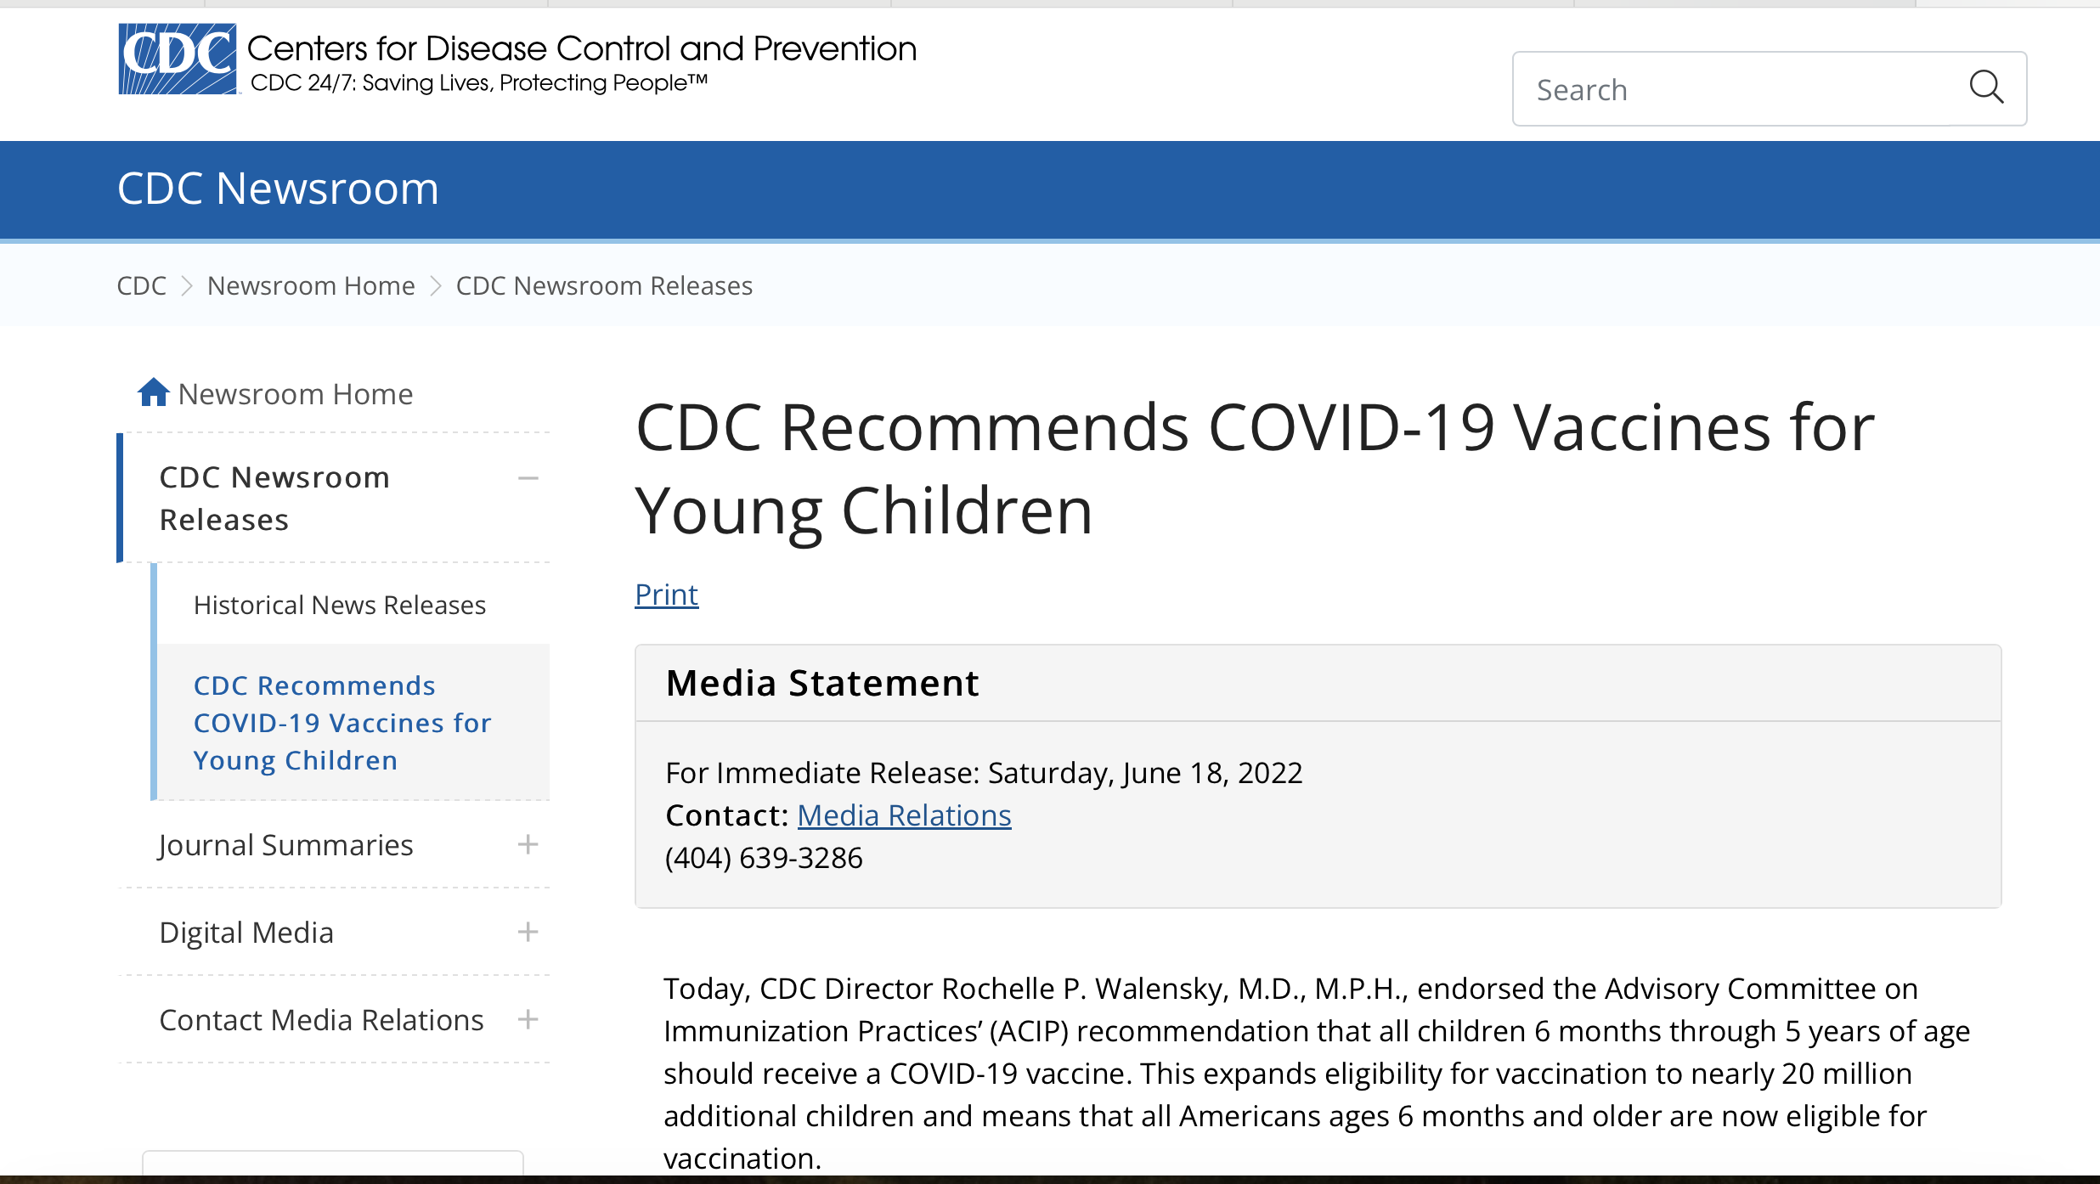Click Centers for Disease Control and Prevention header text
Image resolution: width=2100 pixels, height=1184 pixels.
(x=582, y=48)
